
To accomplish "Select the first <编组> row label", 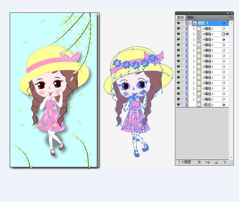I will point(208,29).
